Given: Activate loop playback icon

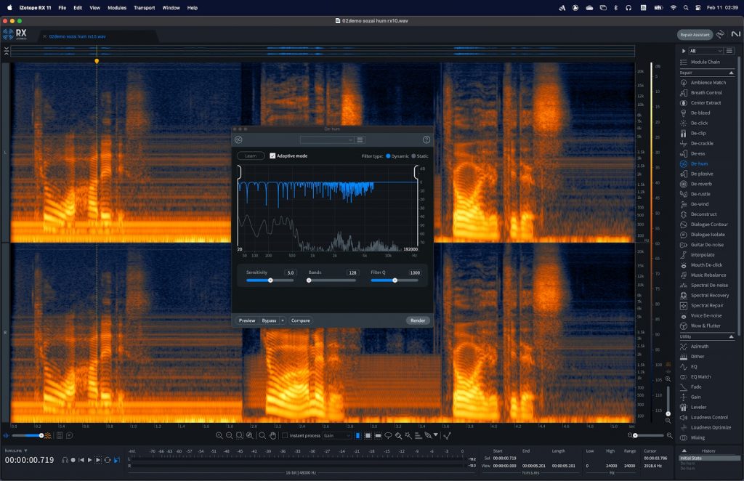Looking at the screenshot, I should tap(108, 459).
